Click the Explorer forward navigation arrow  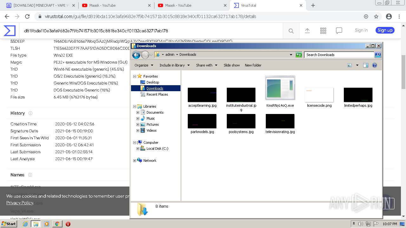[145, 55]
